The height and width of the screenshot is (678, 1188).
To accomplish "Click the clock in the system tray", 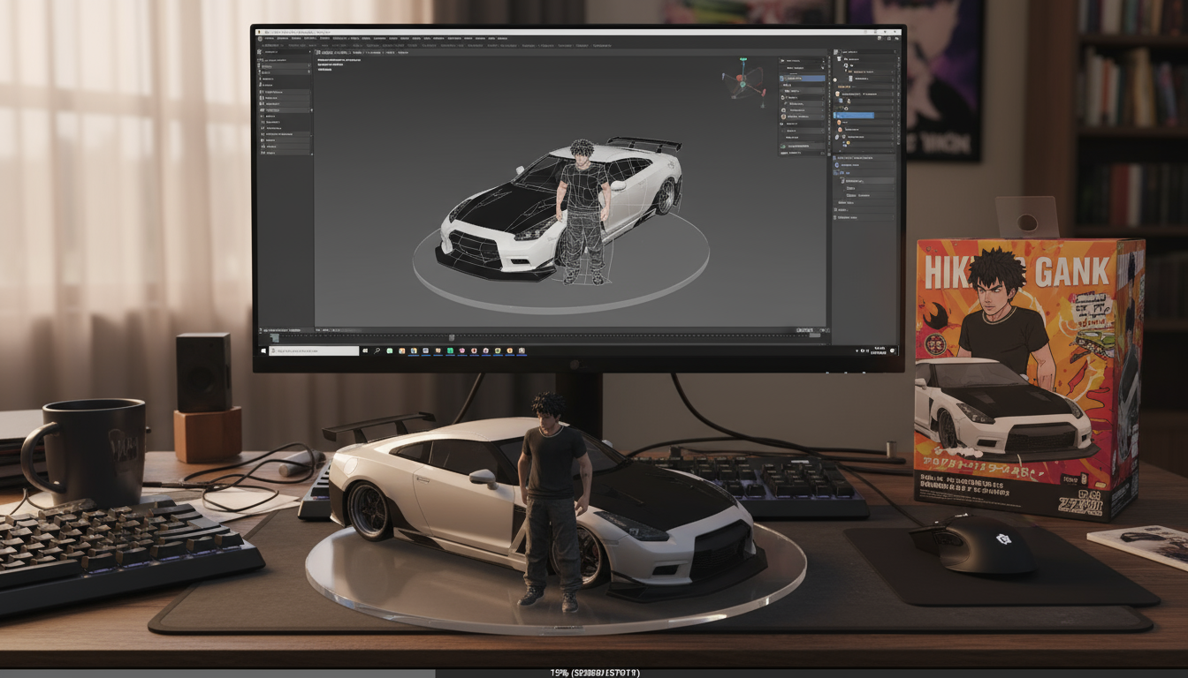I will point(879,350).
